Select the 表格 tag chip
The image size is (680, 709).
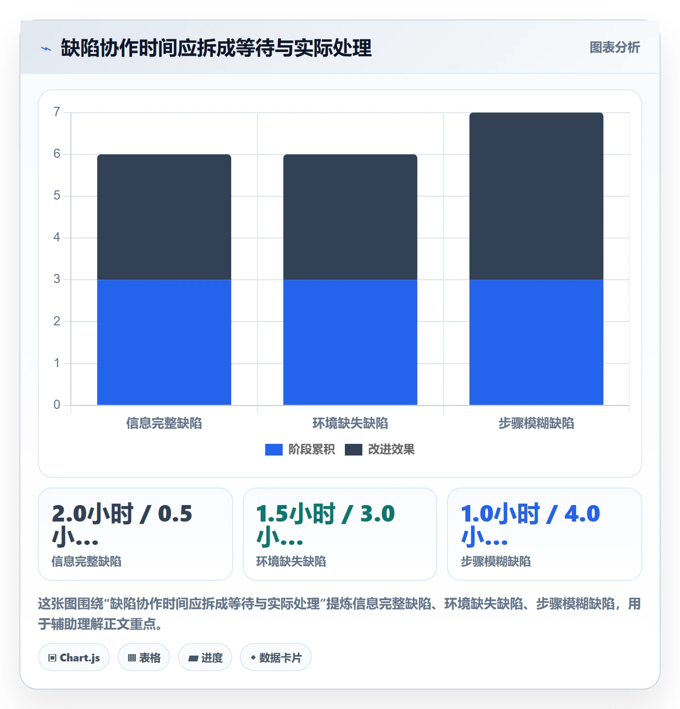144,658
